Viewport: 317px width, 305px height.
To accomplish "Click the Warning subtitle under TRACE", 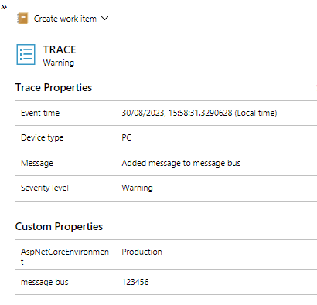I will pos(59,63).
